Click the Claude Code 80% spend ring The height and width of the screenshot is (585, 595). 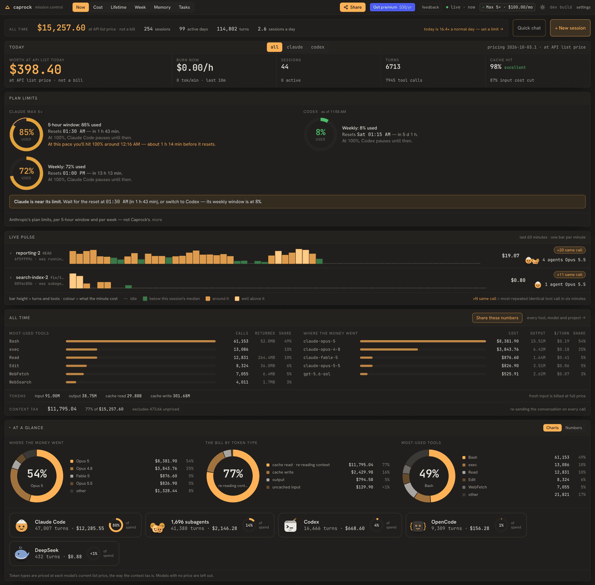pos(116,525)
